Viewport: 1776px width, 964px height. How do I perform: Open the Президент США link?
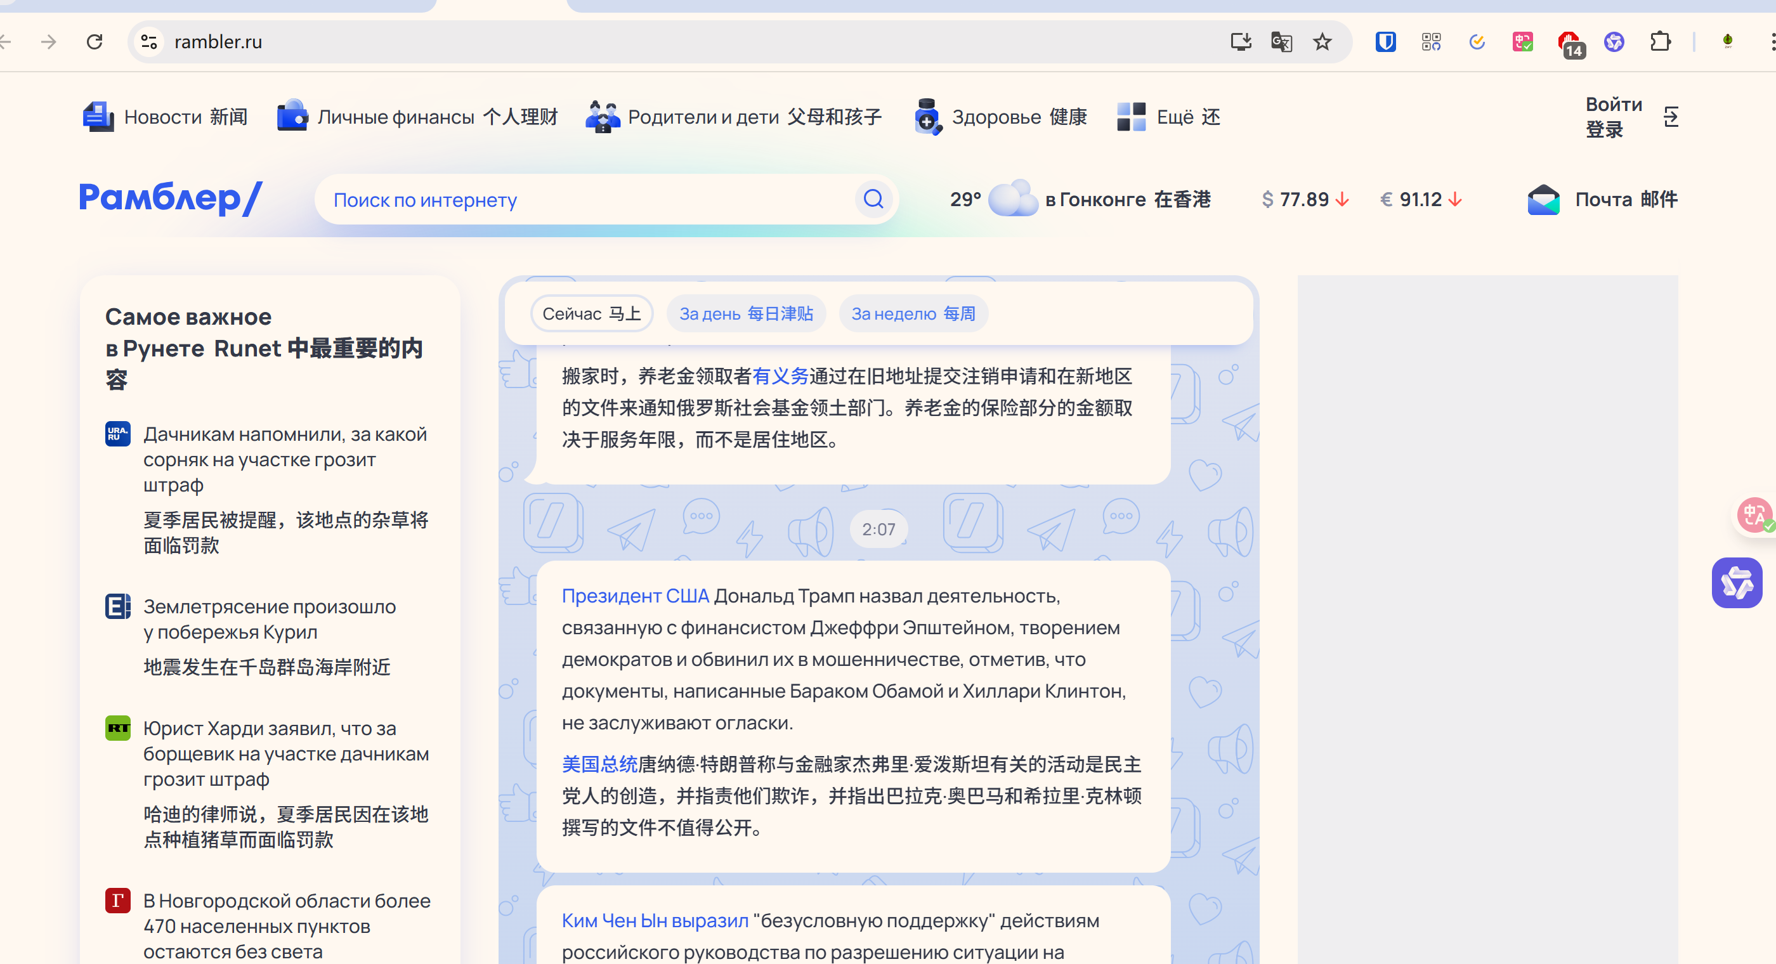pyautogui.click(x=635, y=596)
